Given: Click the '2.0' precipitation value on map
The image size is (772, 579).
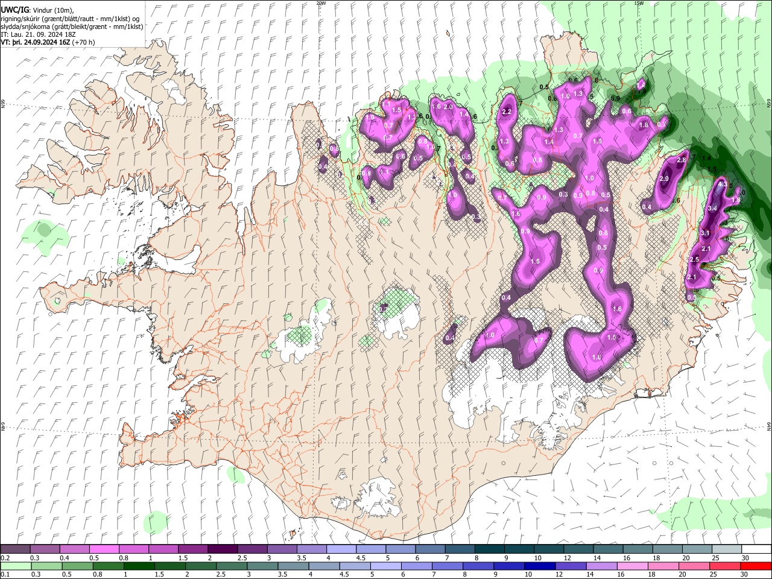Looking at the screenshot, I should click(x=448, y=107).
